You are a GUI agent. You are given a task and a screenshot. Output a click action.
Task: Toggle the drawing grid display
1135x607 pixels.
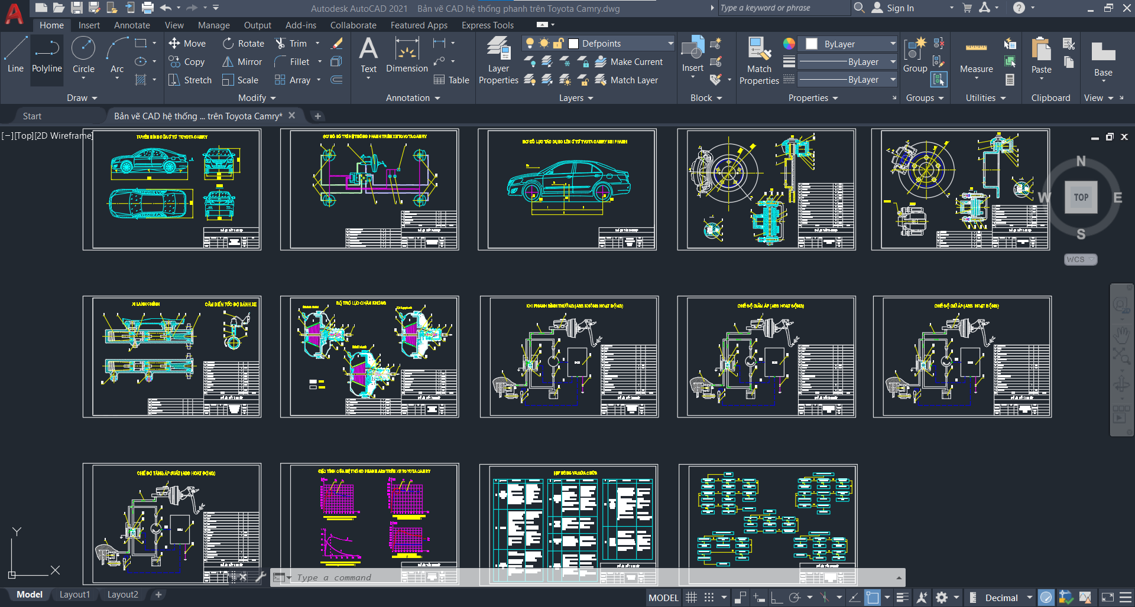691,598
